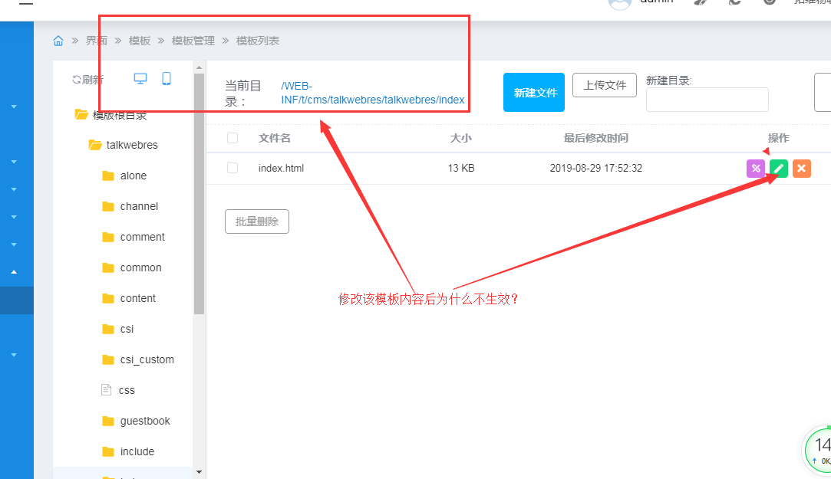831x479 pixels.
Task: Click the 最后修改时间 column header
Action: (595, 138)
